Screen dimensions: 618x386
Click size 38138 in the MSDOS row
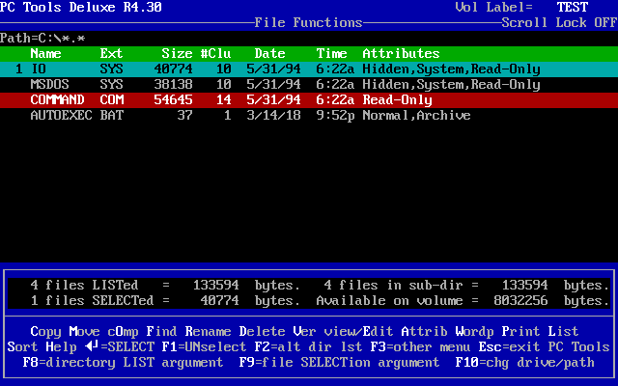coord(174,84)
